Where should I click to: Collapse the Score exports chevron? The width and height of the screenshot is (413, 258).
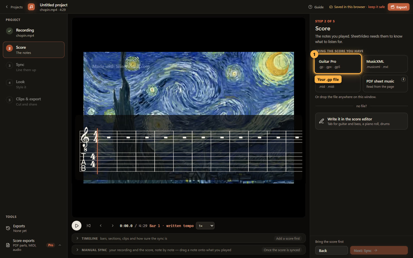pyautogui.click(x=60, y=245)
